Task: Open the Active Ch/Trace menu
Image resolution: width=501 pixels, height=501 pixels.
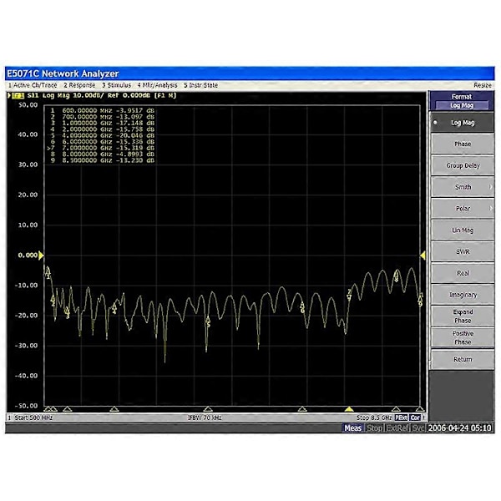Action: coord(33,85)
